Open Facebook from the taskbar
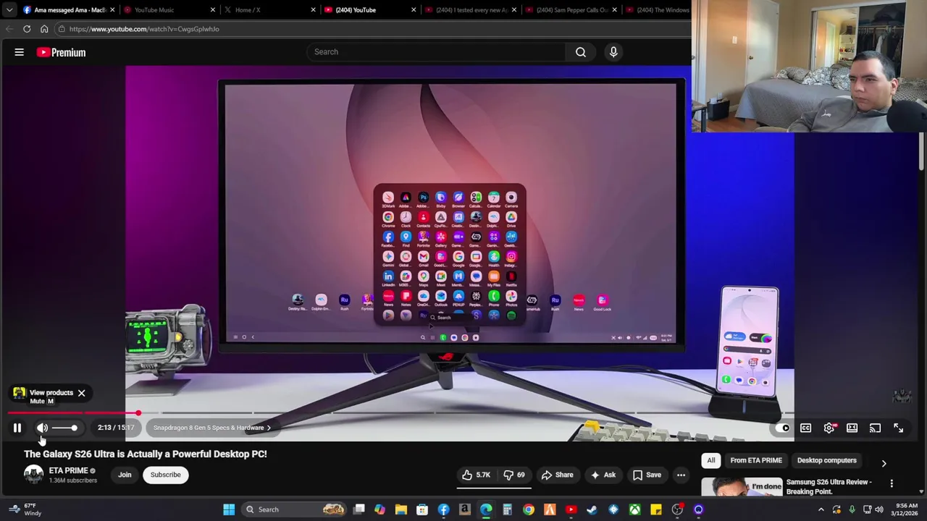Viewport: 927px width, 521px height. [443, 509]
